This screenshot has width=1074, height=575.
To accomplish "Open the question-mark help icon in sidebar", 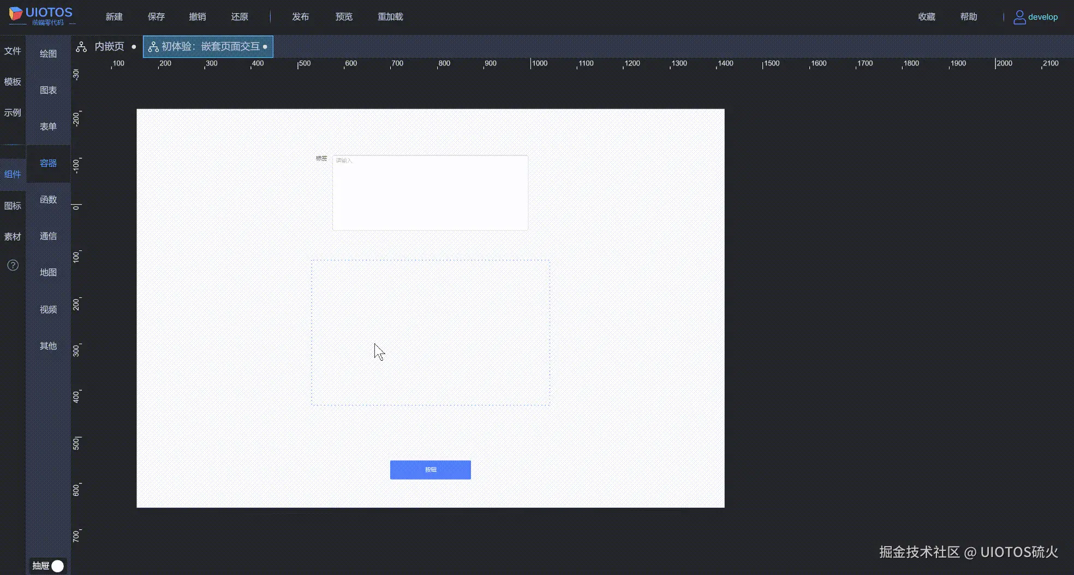I will (x=12, y=265).
